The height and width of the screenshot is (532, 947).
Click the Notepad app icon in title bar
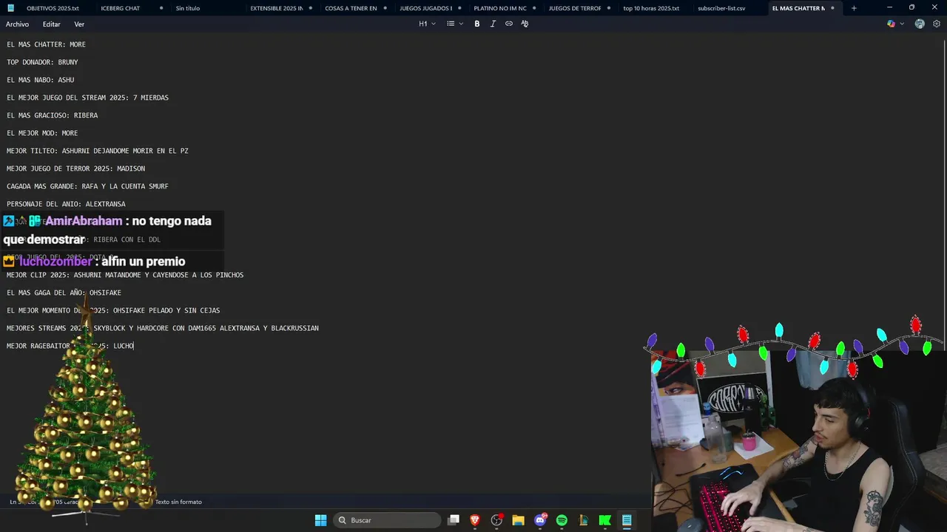[x=10, y=8]
